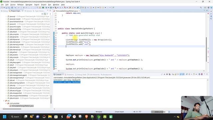213x120 pixels.
Task: Click the Debug bug toolbar icon
Action: [46, 8]
